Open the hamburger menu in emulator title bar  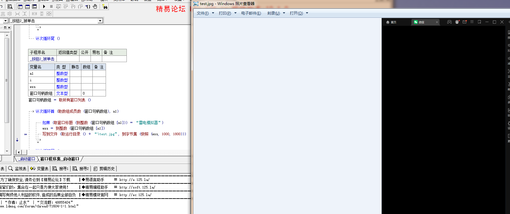pyautogui.click(x=472, y=22)
